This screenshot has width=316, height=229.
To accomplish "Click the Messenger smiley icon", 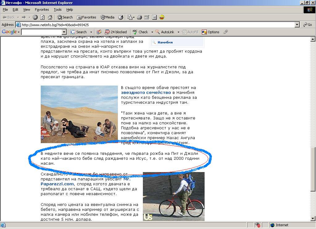I will tap(162, 17).
